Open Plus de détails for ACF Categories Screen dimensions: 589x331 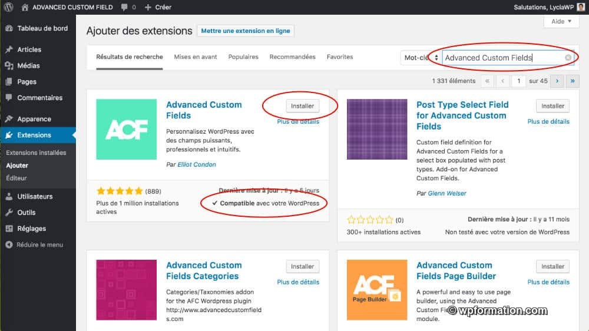(x=298, y=282)
